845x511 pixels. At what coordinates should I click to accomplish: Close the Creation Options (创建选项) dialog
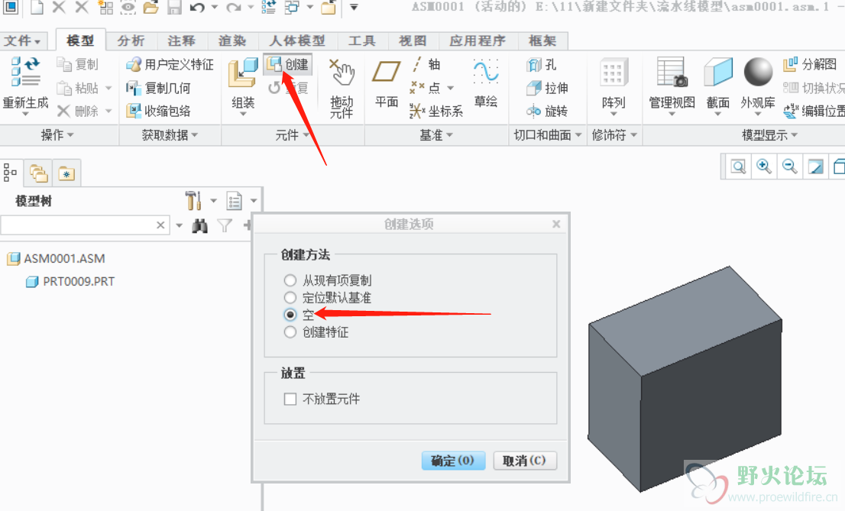[x=556, y=224]
